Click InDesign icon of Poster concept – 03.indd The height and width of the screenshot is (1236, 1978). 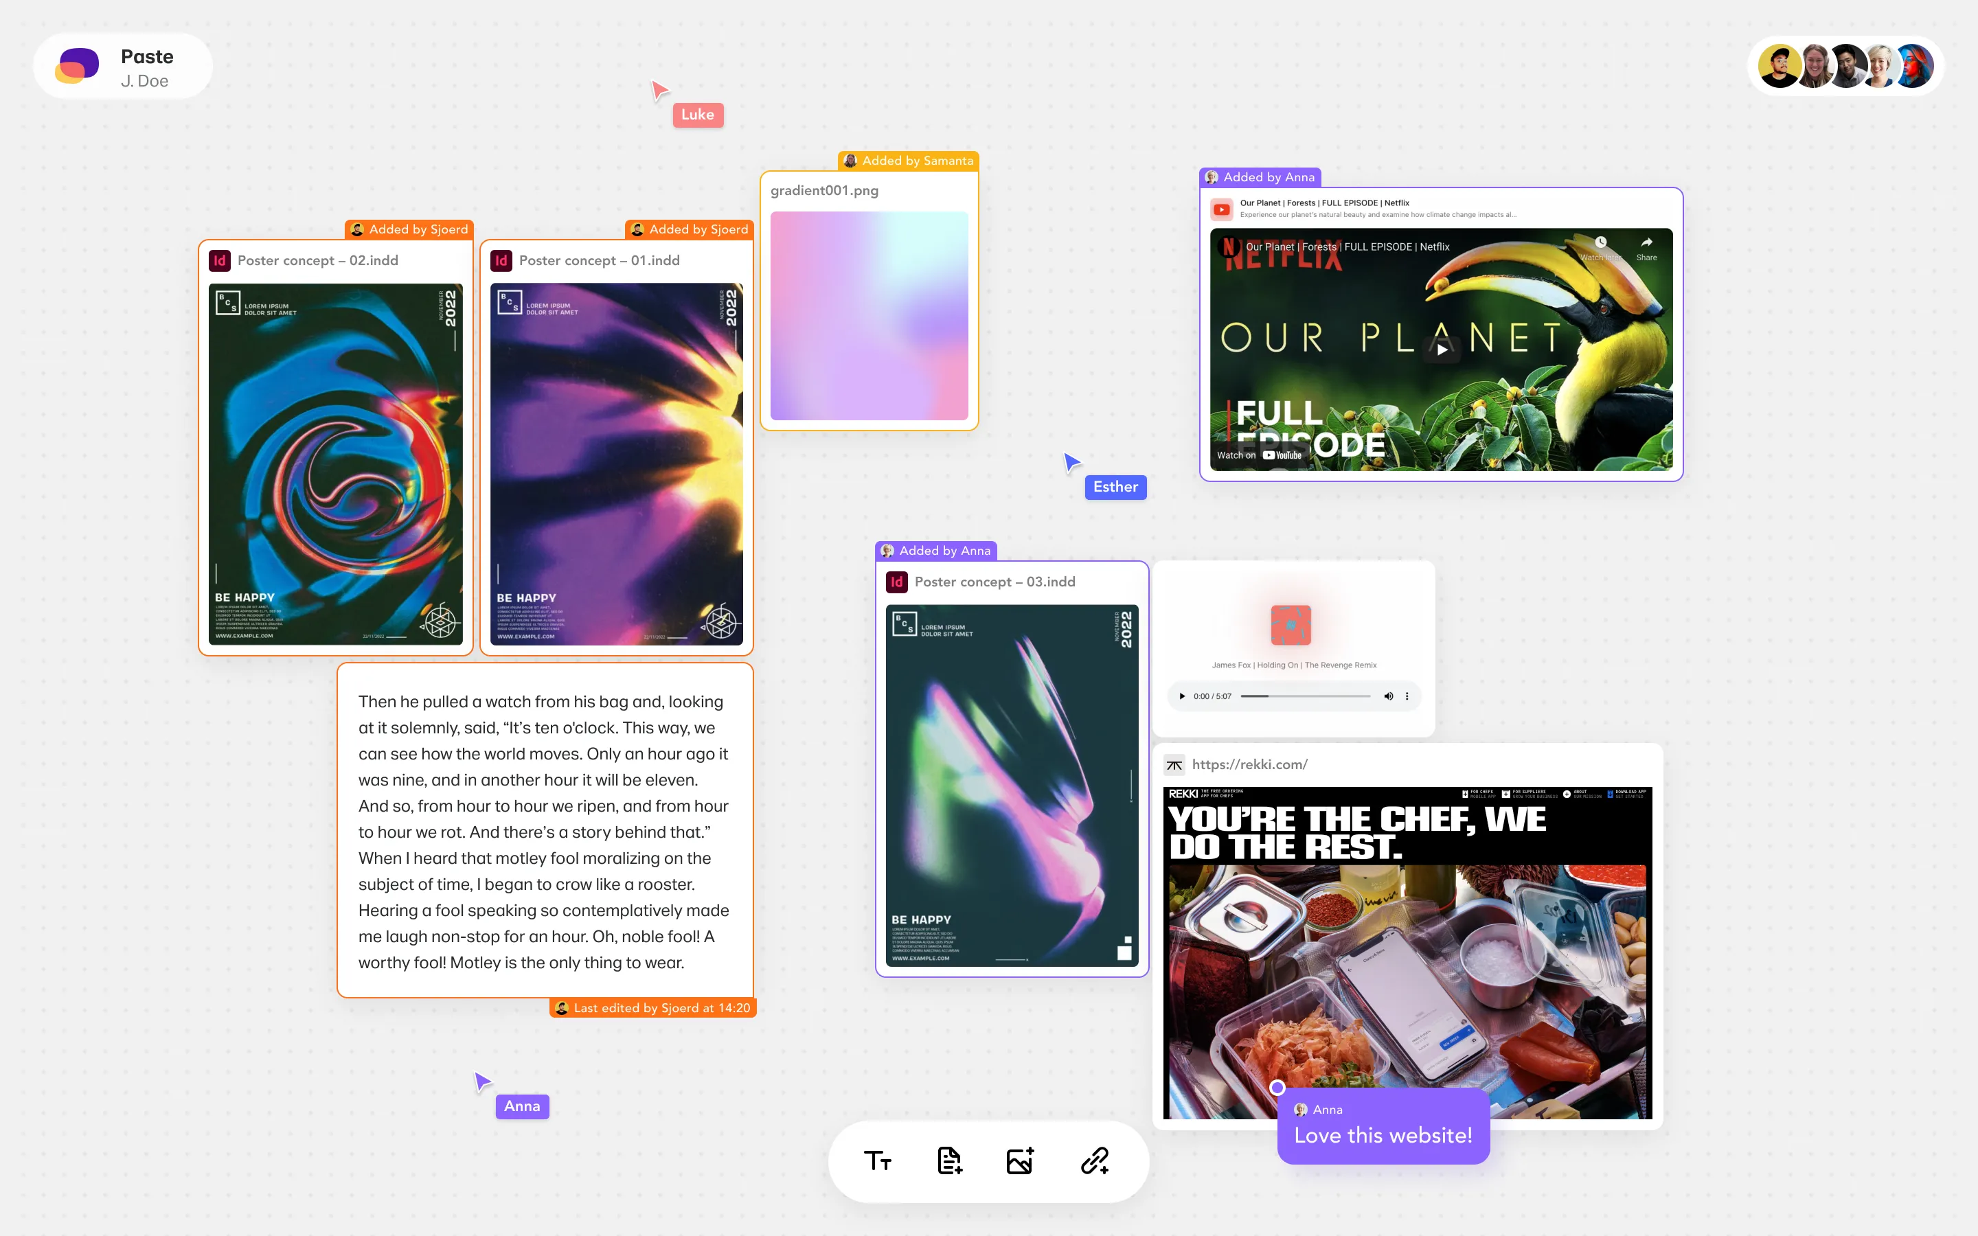pos(897,582)
